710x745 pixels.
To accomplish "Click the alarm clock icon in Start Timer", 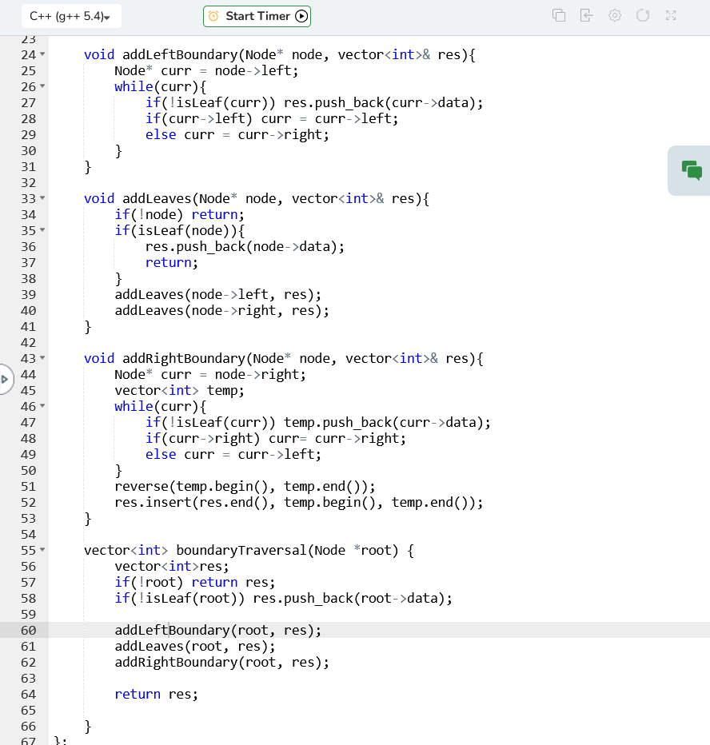I will point(213,16).
